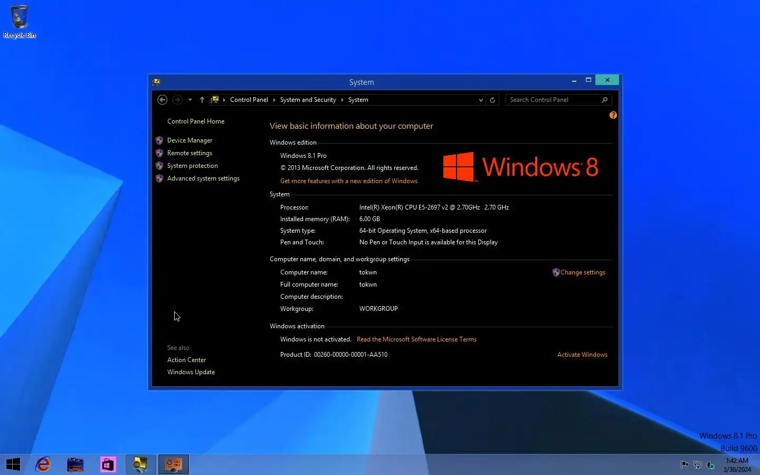Open the recent locations dropdown arrow
The width and height of the screenshot is (760, 475).
point(190,100)
